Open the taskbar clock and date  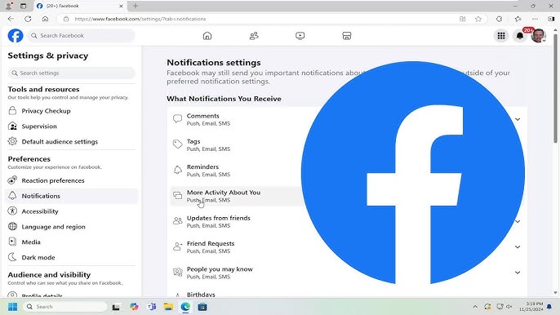coord(531,306)
